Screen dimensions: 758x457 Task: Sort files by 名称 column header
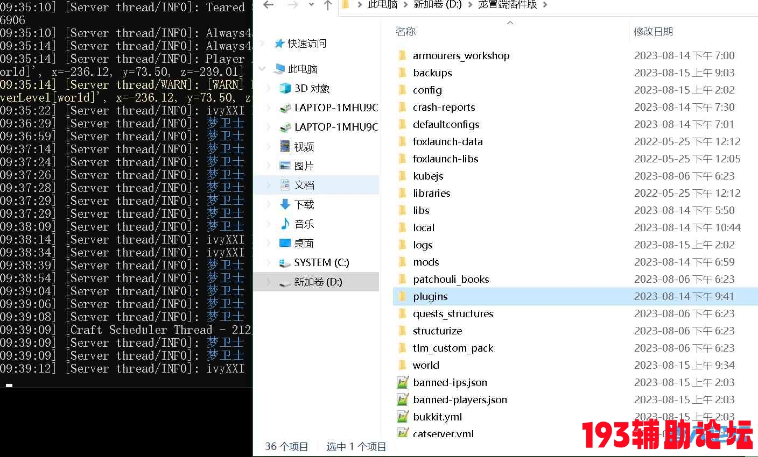point(406,32)
